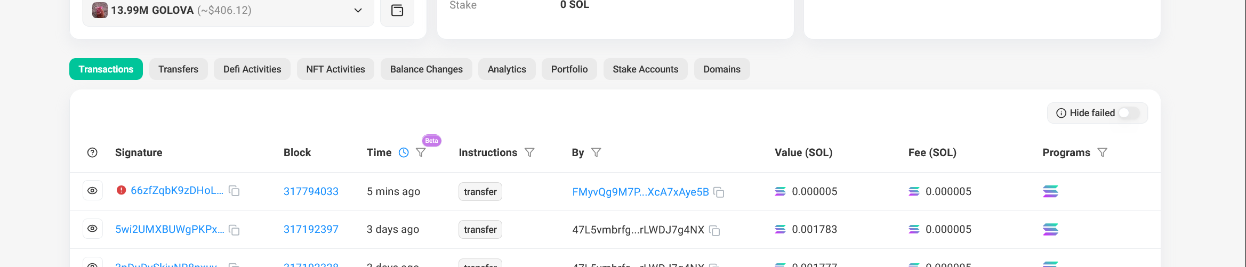Open the Programs column filter
1246x267 pixels.
coord(1103,152)
